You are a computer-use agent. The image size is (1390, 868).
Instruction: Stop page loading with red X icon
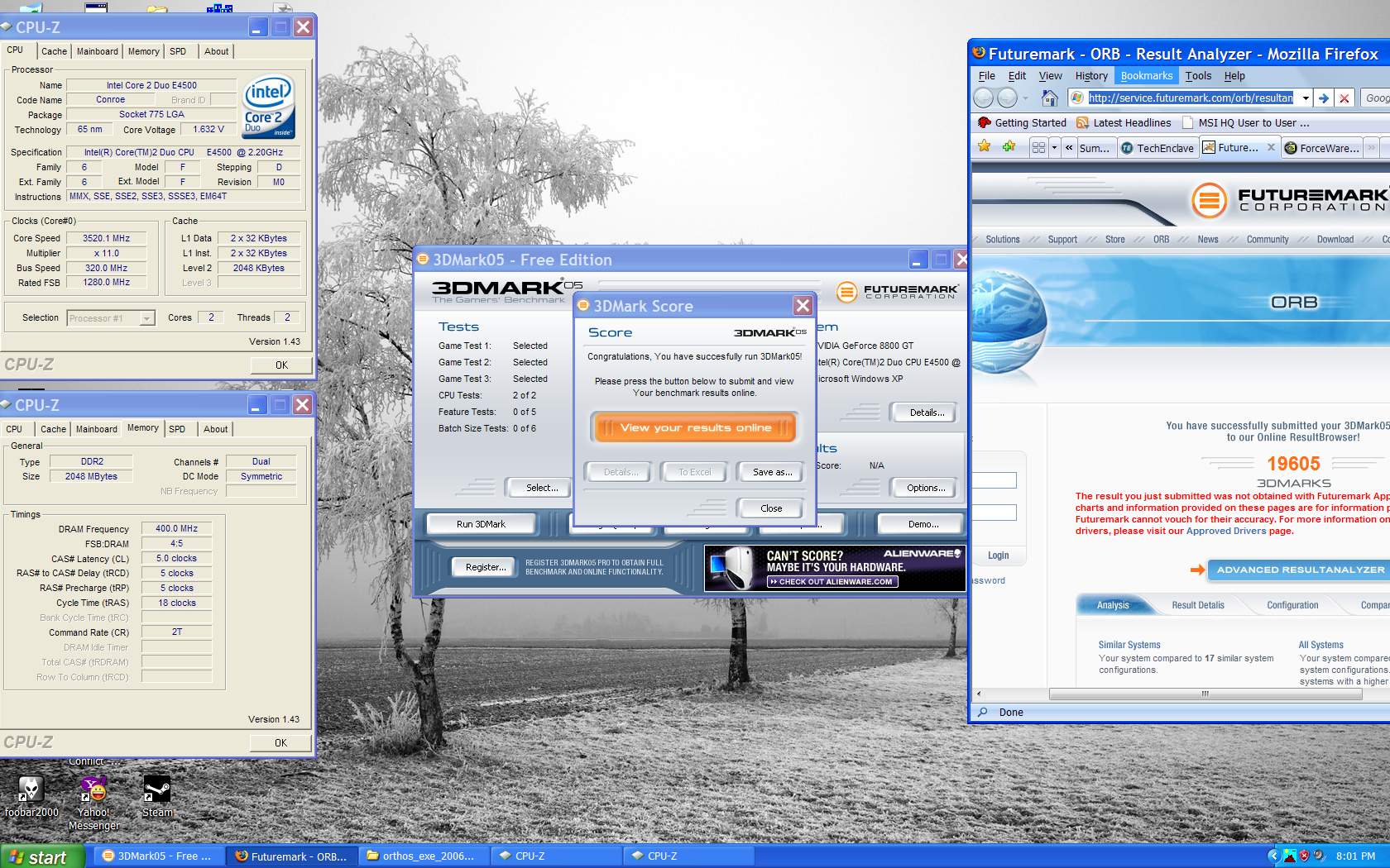click(1344, 98)
